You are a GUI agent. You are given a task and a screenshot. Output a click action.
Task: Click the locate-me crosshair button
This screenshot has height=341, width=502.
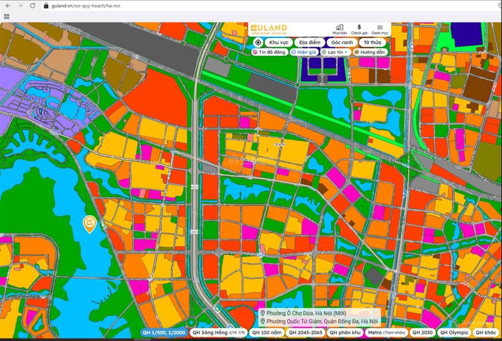click(258, 42)
